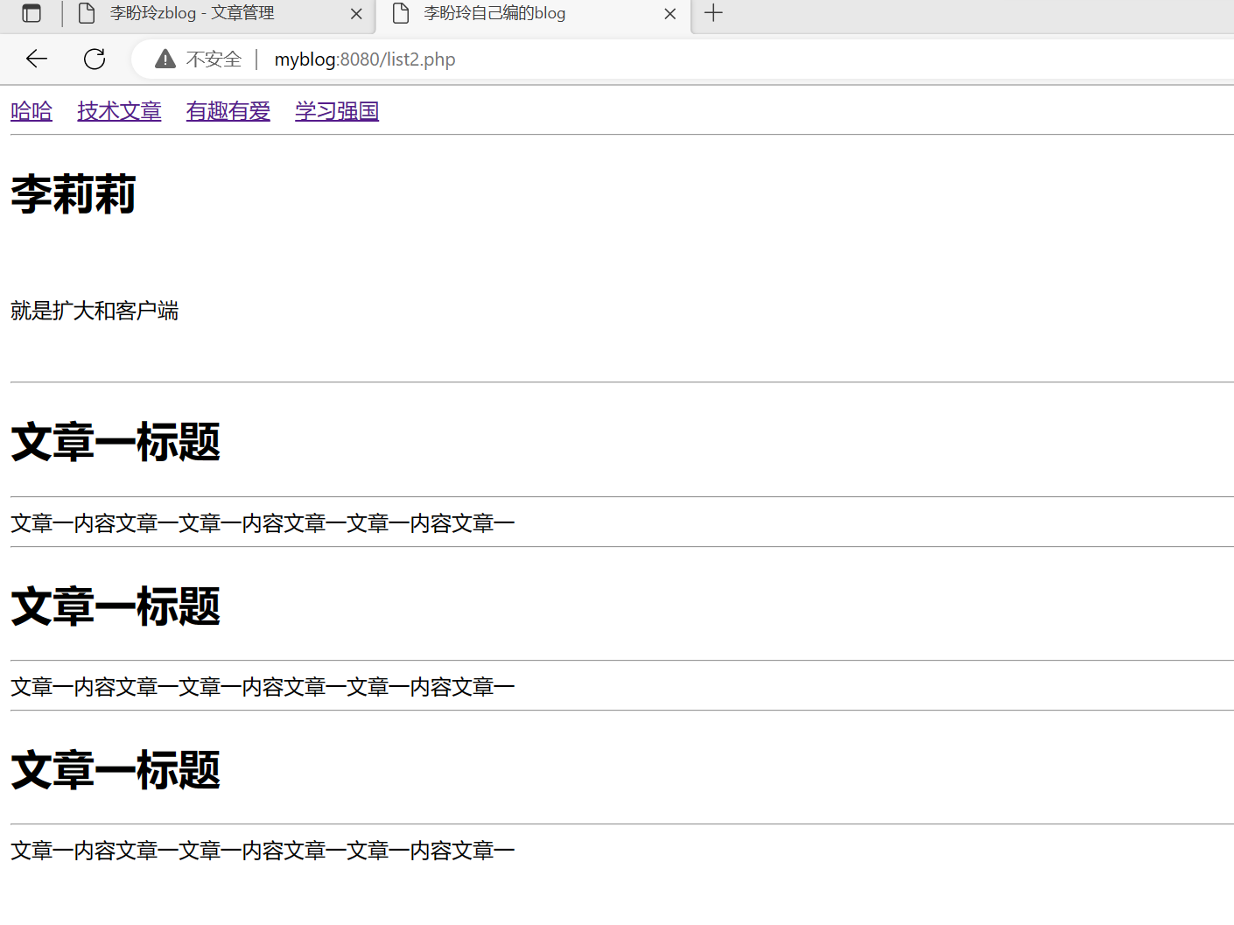Open a new browser tab

713,13
